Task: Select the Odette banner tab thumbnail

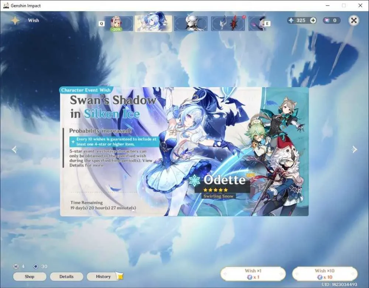Action: [153, 23]
